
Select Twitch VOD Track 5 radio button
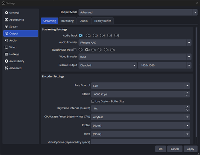point(106,50)
